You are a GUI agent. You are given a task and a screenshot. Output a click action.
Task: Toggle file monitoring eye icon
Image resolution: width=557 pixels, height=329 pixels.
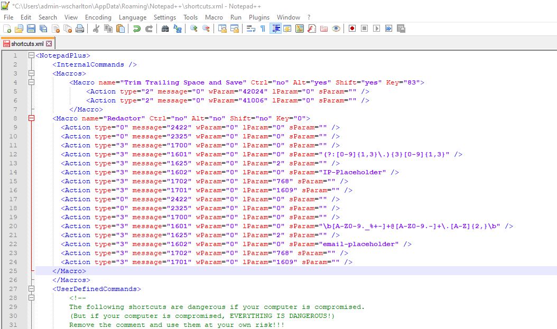pos(336,29)
